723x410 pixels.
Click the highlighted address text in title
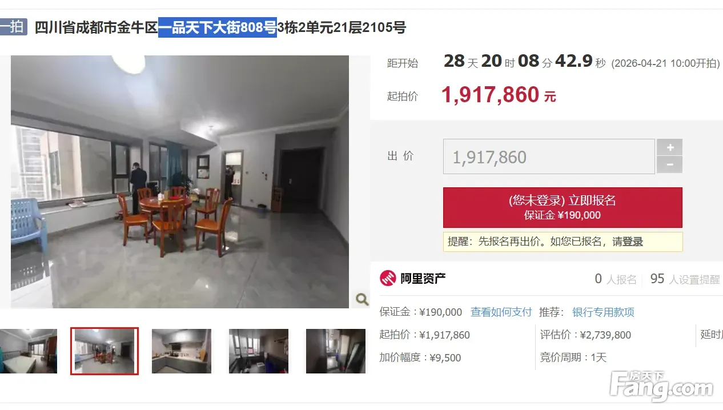[x=218, y=27]
